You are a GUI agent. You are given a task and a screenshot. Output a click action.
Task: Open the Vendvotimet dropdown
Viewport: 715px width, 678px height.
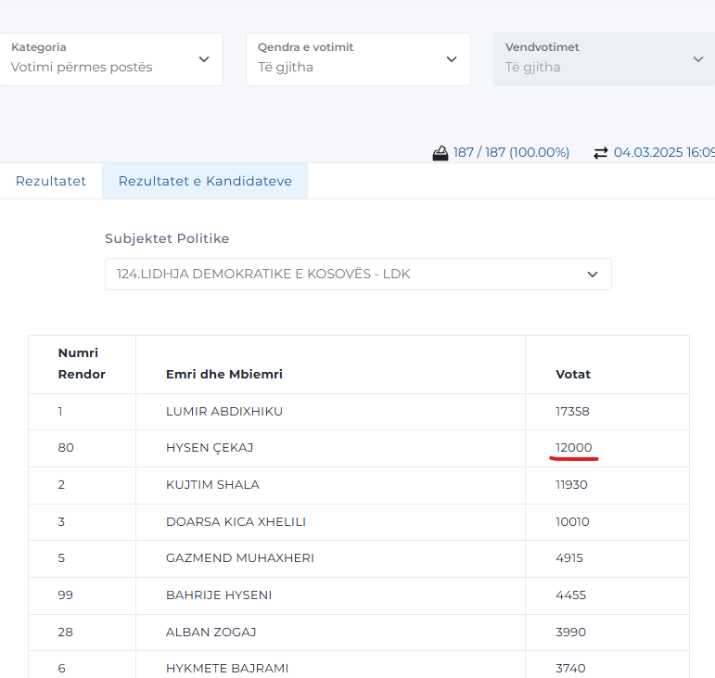[605, 59]
